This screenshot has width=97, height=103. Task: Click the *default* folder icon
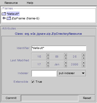click(x=4, y=14)
